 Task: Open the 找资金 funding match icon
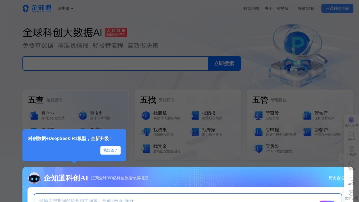(x=146, y=148)
